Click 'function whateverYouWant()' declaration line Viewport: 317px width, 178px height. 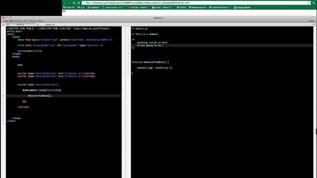pyautogui.click(x=150, y=62)
